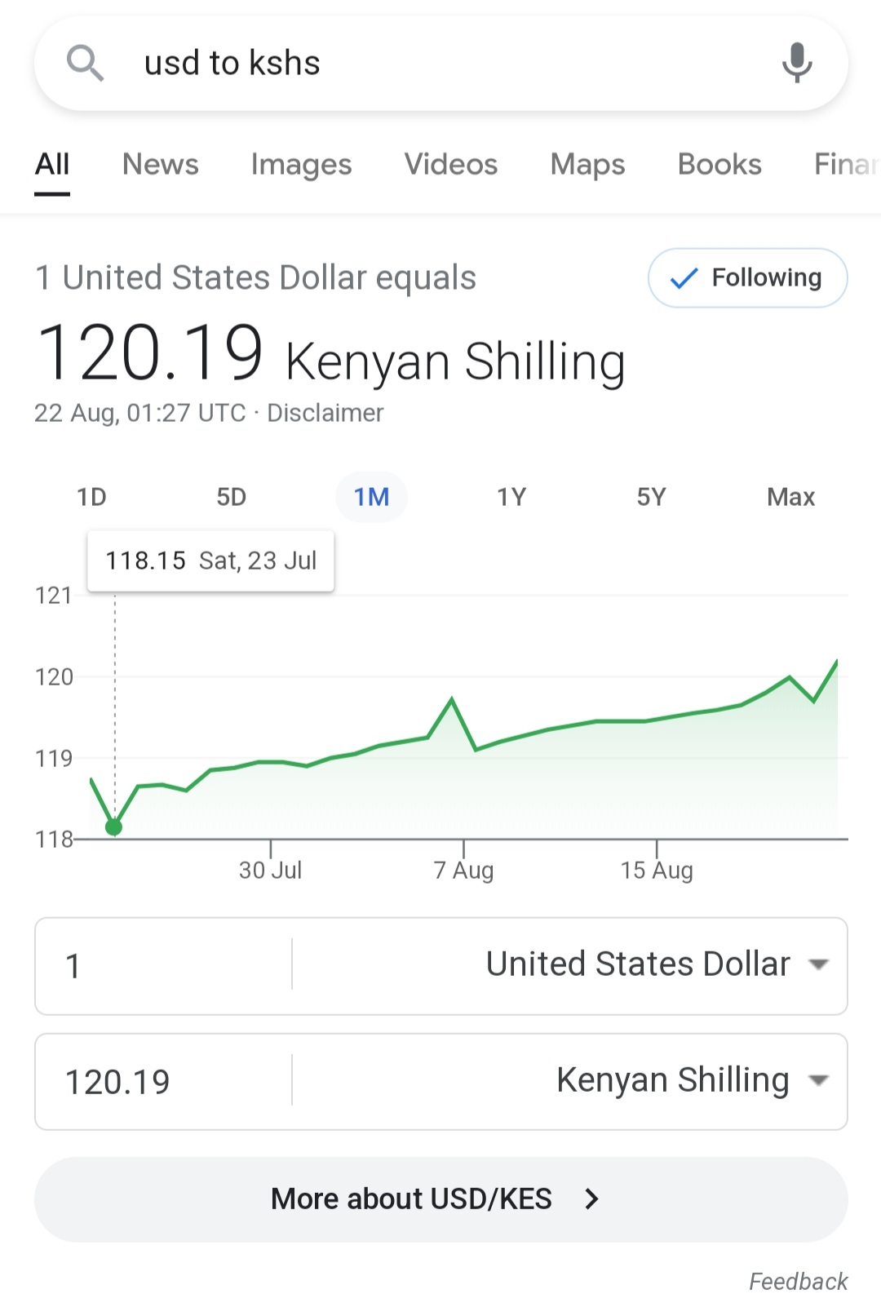Viewport: 881px width, 1303px height.
Task: Tap the search magnifier icon
Action: (x=85, y=63)
